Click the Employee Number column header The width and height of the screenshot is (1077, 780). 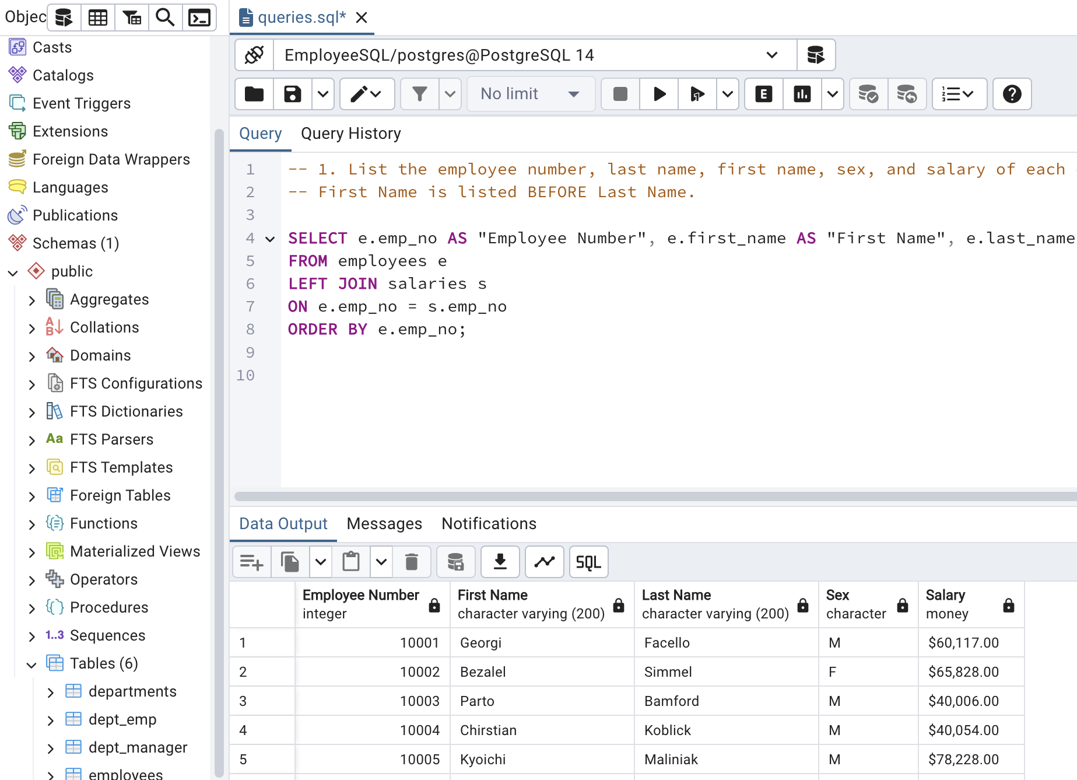[x=372, y=604]
